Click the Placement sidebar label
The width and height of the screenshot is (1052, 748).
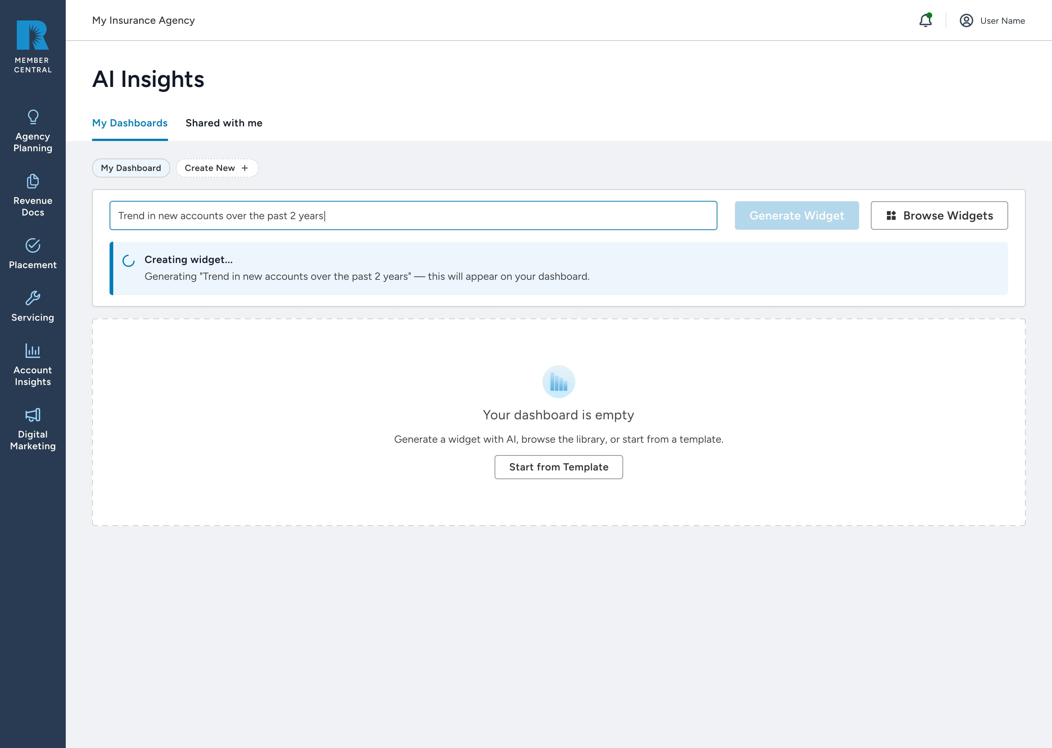[33, 265]
